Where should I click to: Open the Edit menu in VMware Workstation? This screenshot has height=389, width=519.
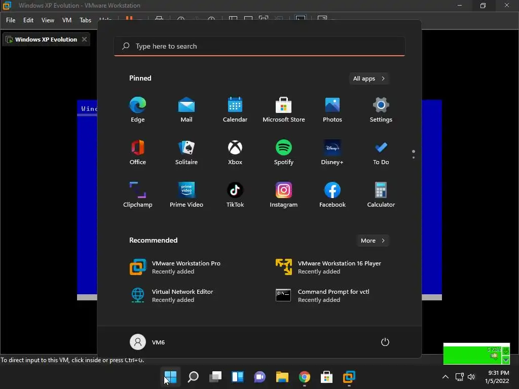click(x=28, y=20)
